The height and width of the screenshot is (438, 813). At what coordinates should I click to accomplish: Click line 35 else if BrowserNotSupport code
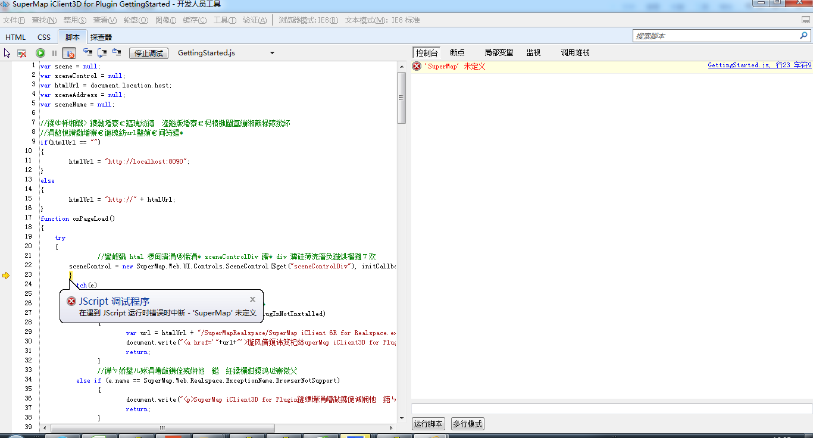[208, 380]
